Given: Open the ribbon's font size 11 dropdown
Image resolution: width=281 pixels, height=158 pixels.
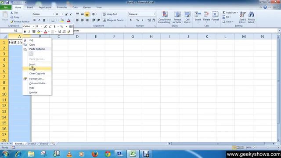Looking at the screenshot, I should pos(62,14).
